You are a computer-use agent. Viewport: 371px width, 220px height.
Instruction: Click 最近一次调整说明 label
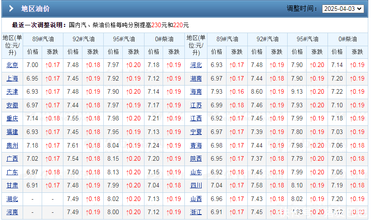point(39,25)
